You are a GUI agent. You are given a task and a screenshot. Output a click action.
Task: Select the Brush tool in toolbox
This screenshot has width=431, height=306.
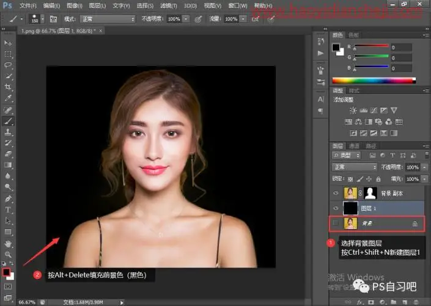tap(8, 121)
